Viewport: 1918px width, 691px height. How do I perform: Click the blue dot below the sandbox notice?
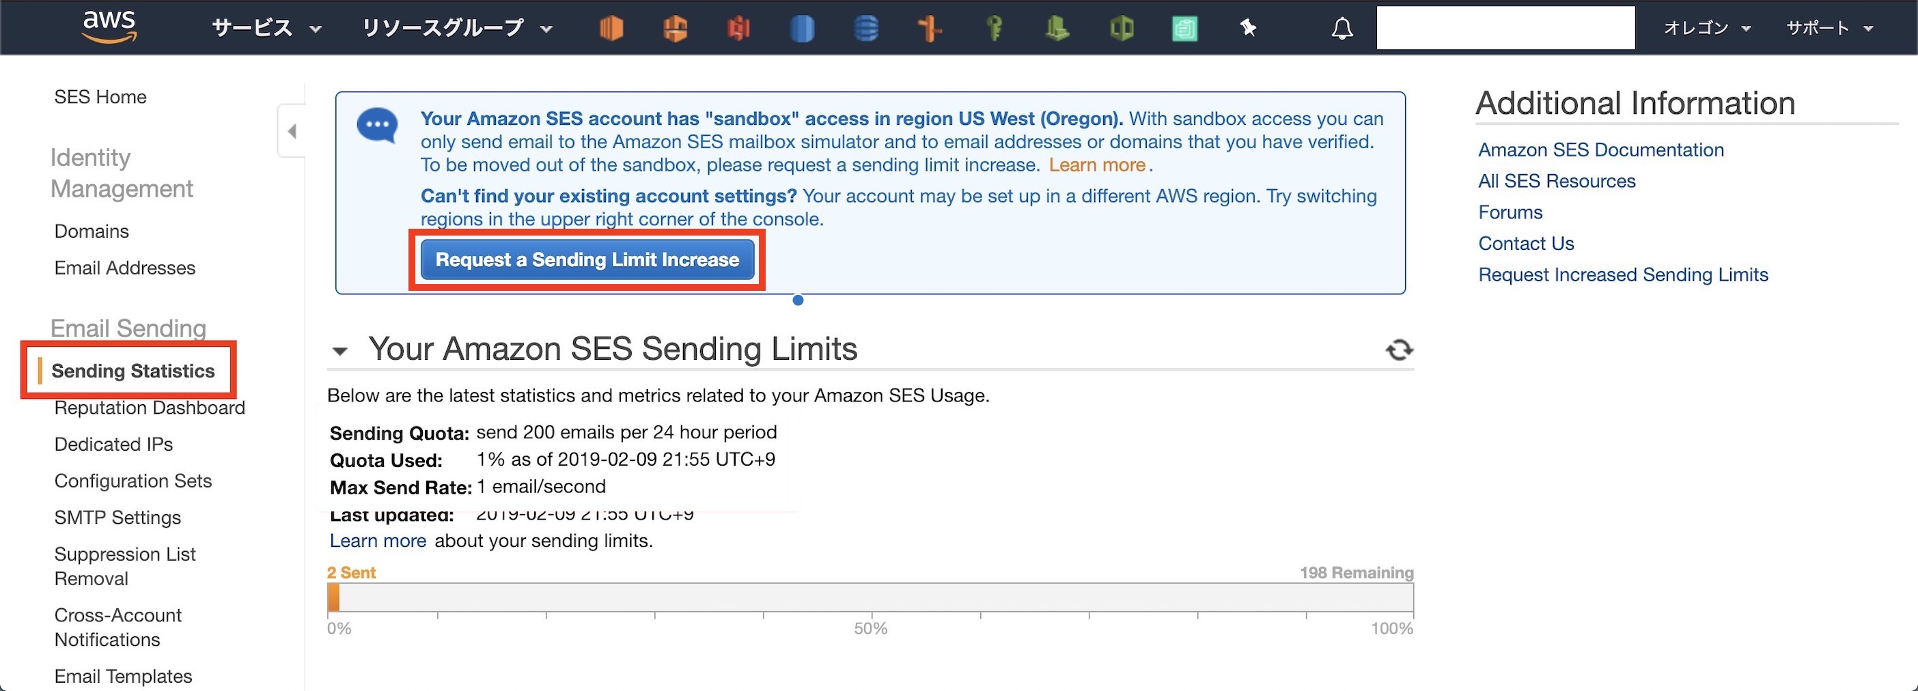click(798, 300)
